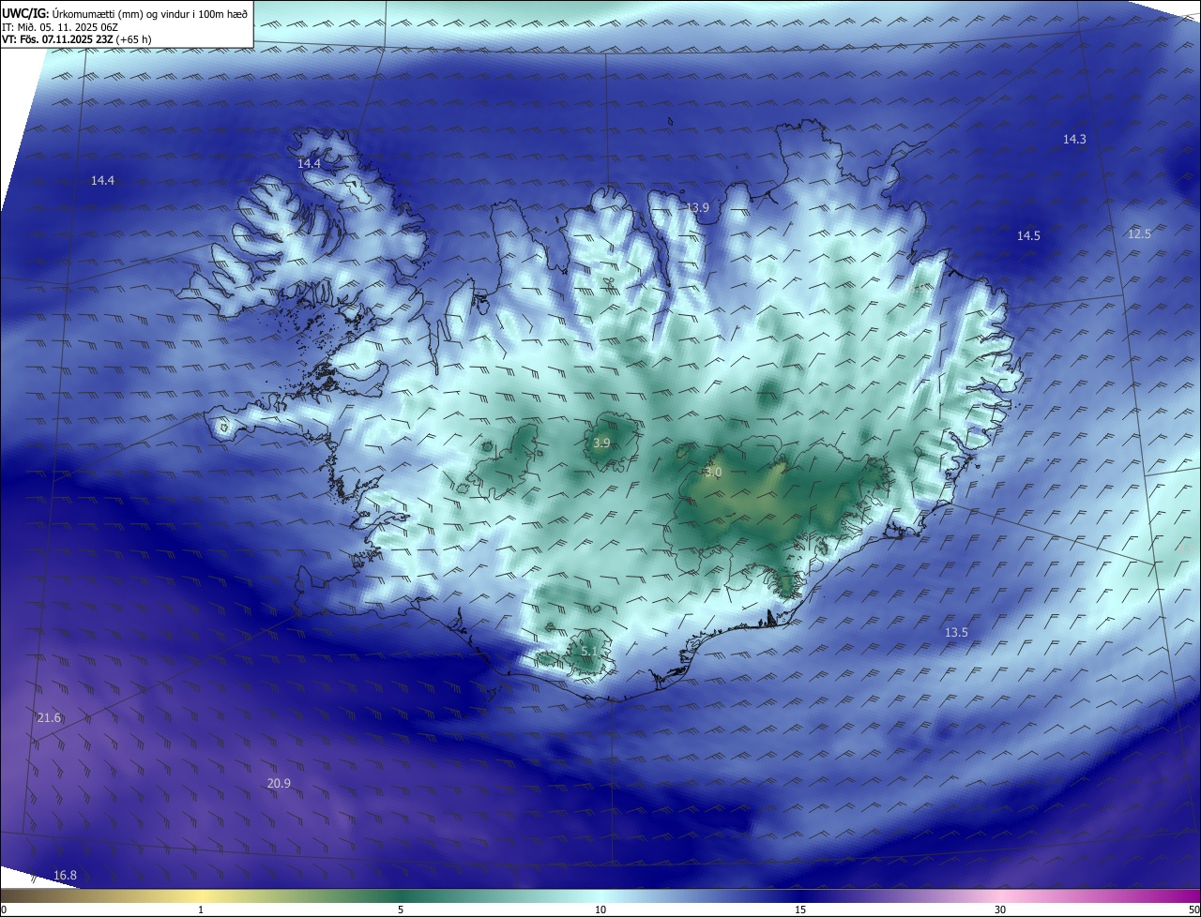Click the initial time 'IT: Mið. 05. 11. 2025 06Z'

pyautogui.click(x=59, y=26)
